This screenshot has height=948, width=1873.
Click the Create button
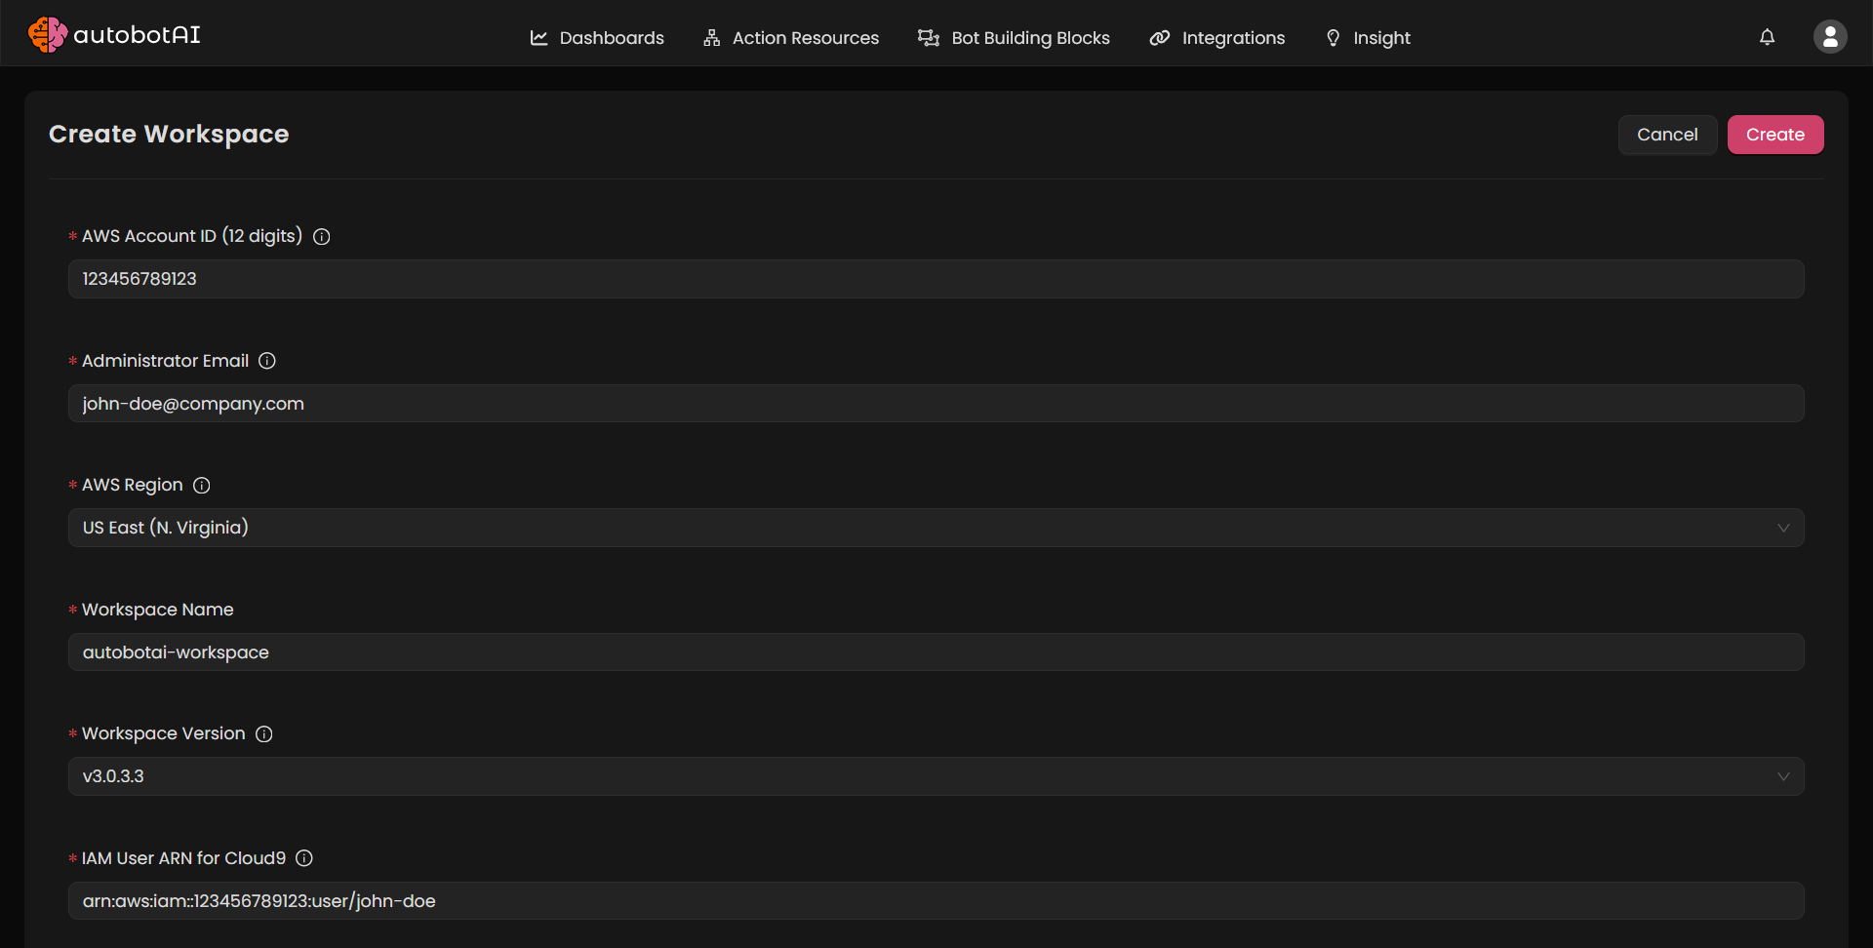pos(1775,135)
